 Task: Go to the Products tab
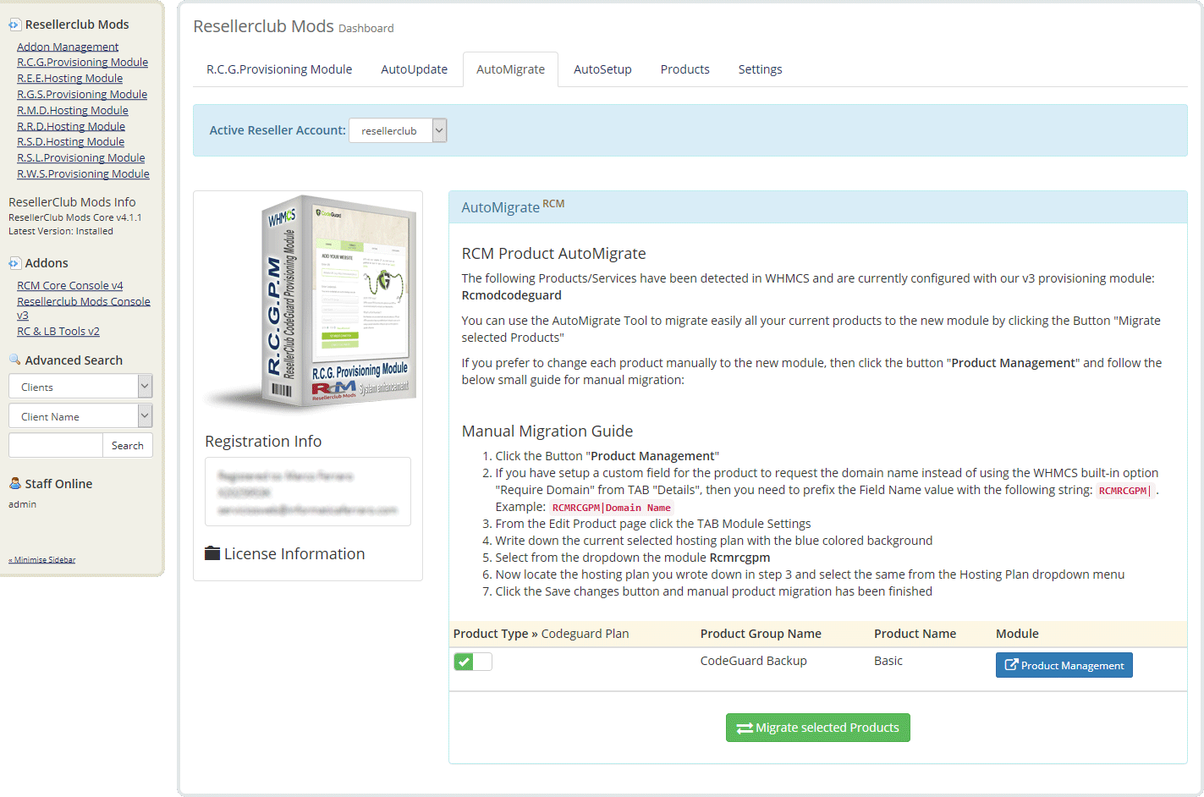click(684, 69)
